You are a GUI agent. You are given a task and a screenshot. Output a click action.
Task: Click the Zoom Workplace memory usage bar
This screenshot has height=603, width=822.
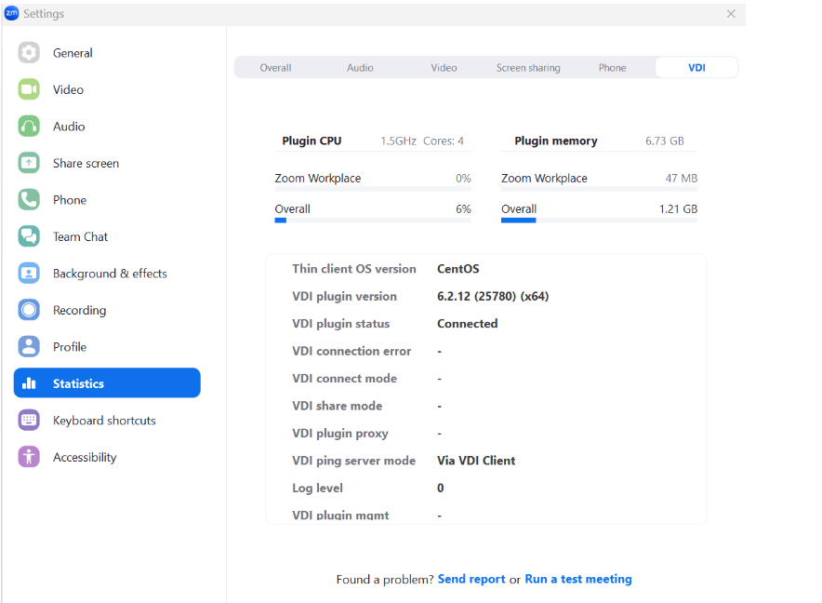click(599, 189)
